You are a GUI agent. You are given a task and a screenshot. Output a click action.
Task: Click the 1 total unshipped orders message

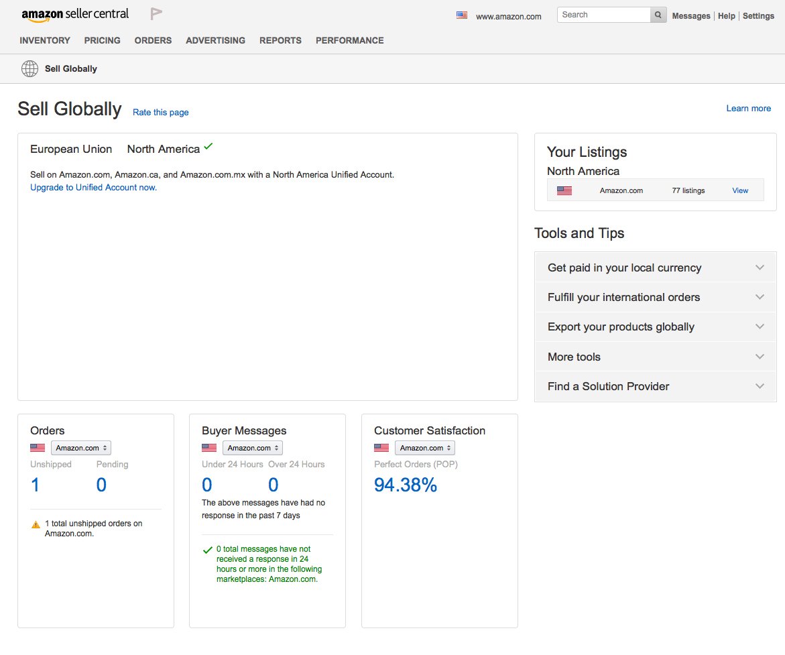(94, 528)
